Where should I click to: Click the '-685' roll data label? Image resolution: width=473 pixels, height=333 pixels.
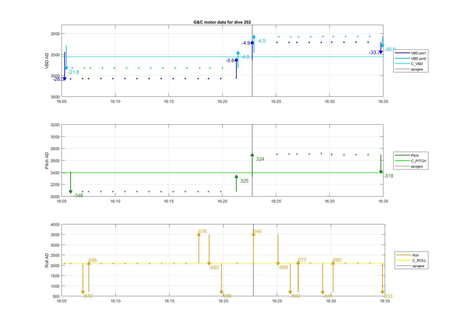click(x=227, y=296)
